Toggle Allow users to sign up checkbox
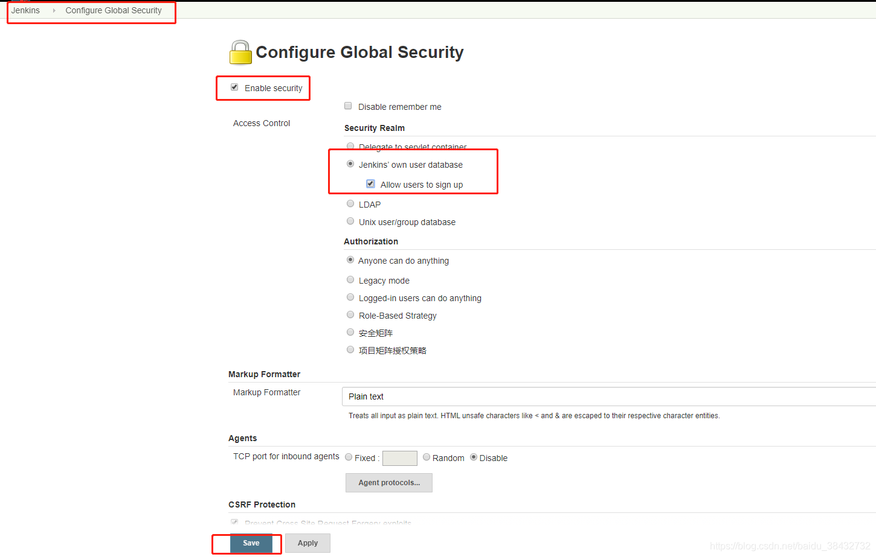876x557 pixels. click(371, 184)
